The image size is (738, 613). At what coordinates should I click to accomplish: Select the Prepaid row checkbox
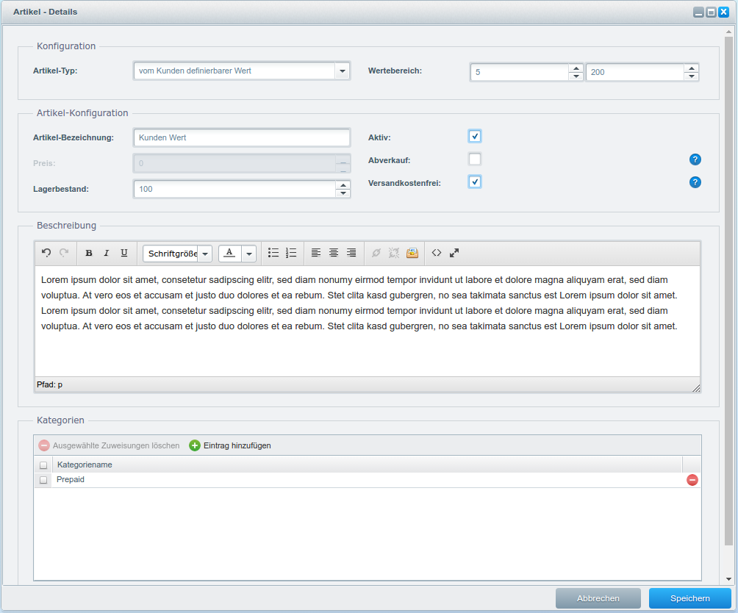coord(43,480)
